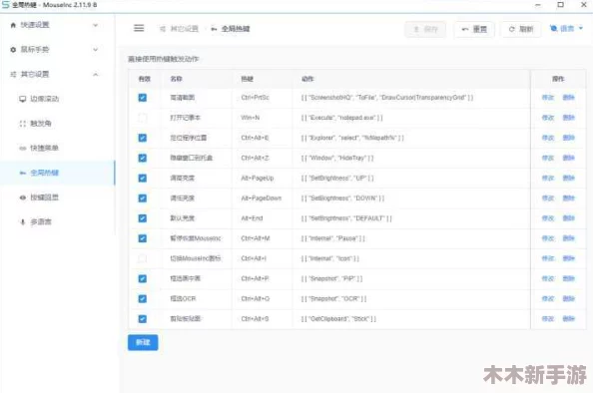Viewport: 593px width, 393px height.
Task: Select 快捷菜单 in the sidebar
Action: 57,148
